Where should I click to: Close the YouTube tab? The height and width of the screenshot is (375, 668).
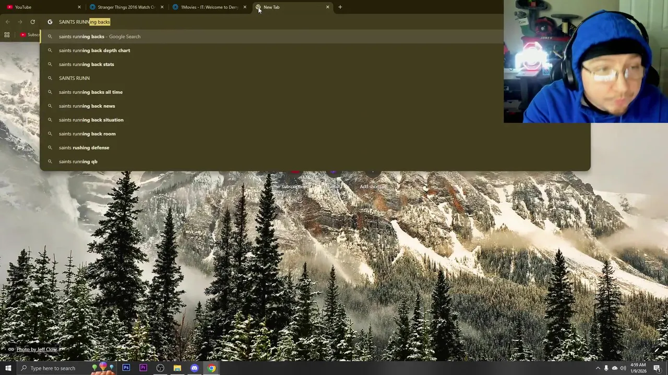(x=79, y=7)
